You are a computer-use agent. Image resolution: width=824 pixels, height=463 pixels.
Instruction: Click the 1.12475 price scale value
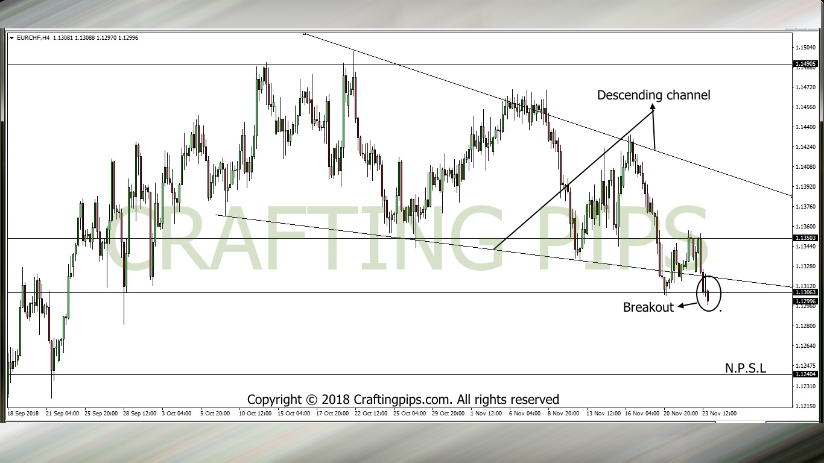pyautogui.click(x=805, y=366)
